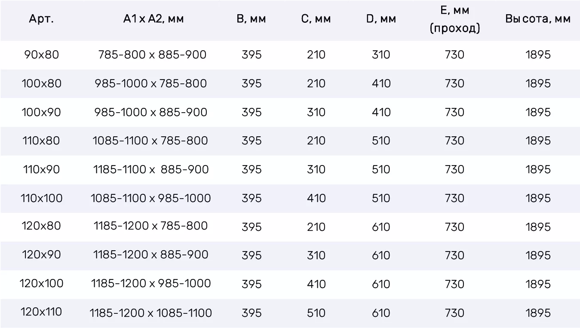Click the "B, мм" column header
The width and height of the screenshot is (580, 328).
tap(252, 19)
